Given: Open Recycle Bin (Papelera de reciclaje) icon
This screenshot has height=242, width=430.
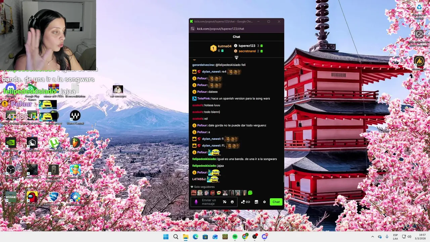Looking at the screenshot, I should (419, 11).
